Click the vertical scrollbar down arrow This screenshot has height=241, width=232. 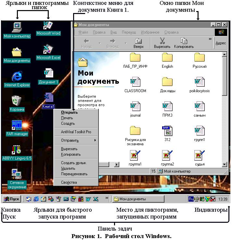pyautogui.click(x=224, y=164)
